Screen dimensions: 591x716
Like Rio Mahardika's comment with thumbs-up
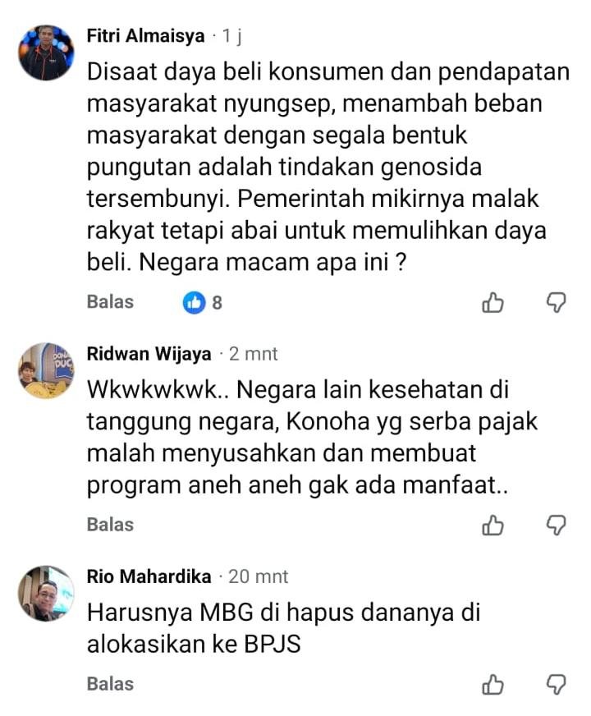(492, 685)
